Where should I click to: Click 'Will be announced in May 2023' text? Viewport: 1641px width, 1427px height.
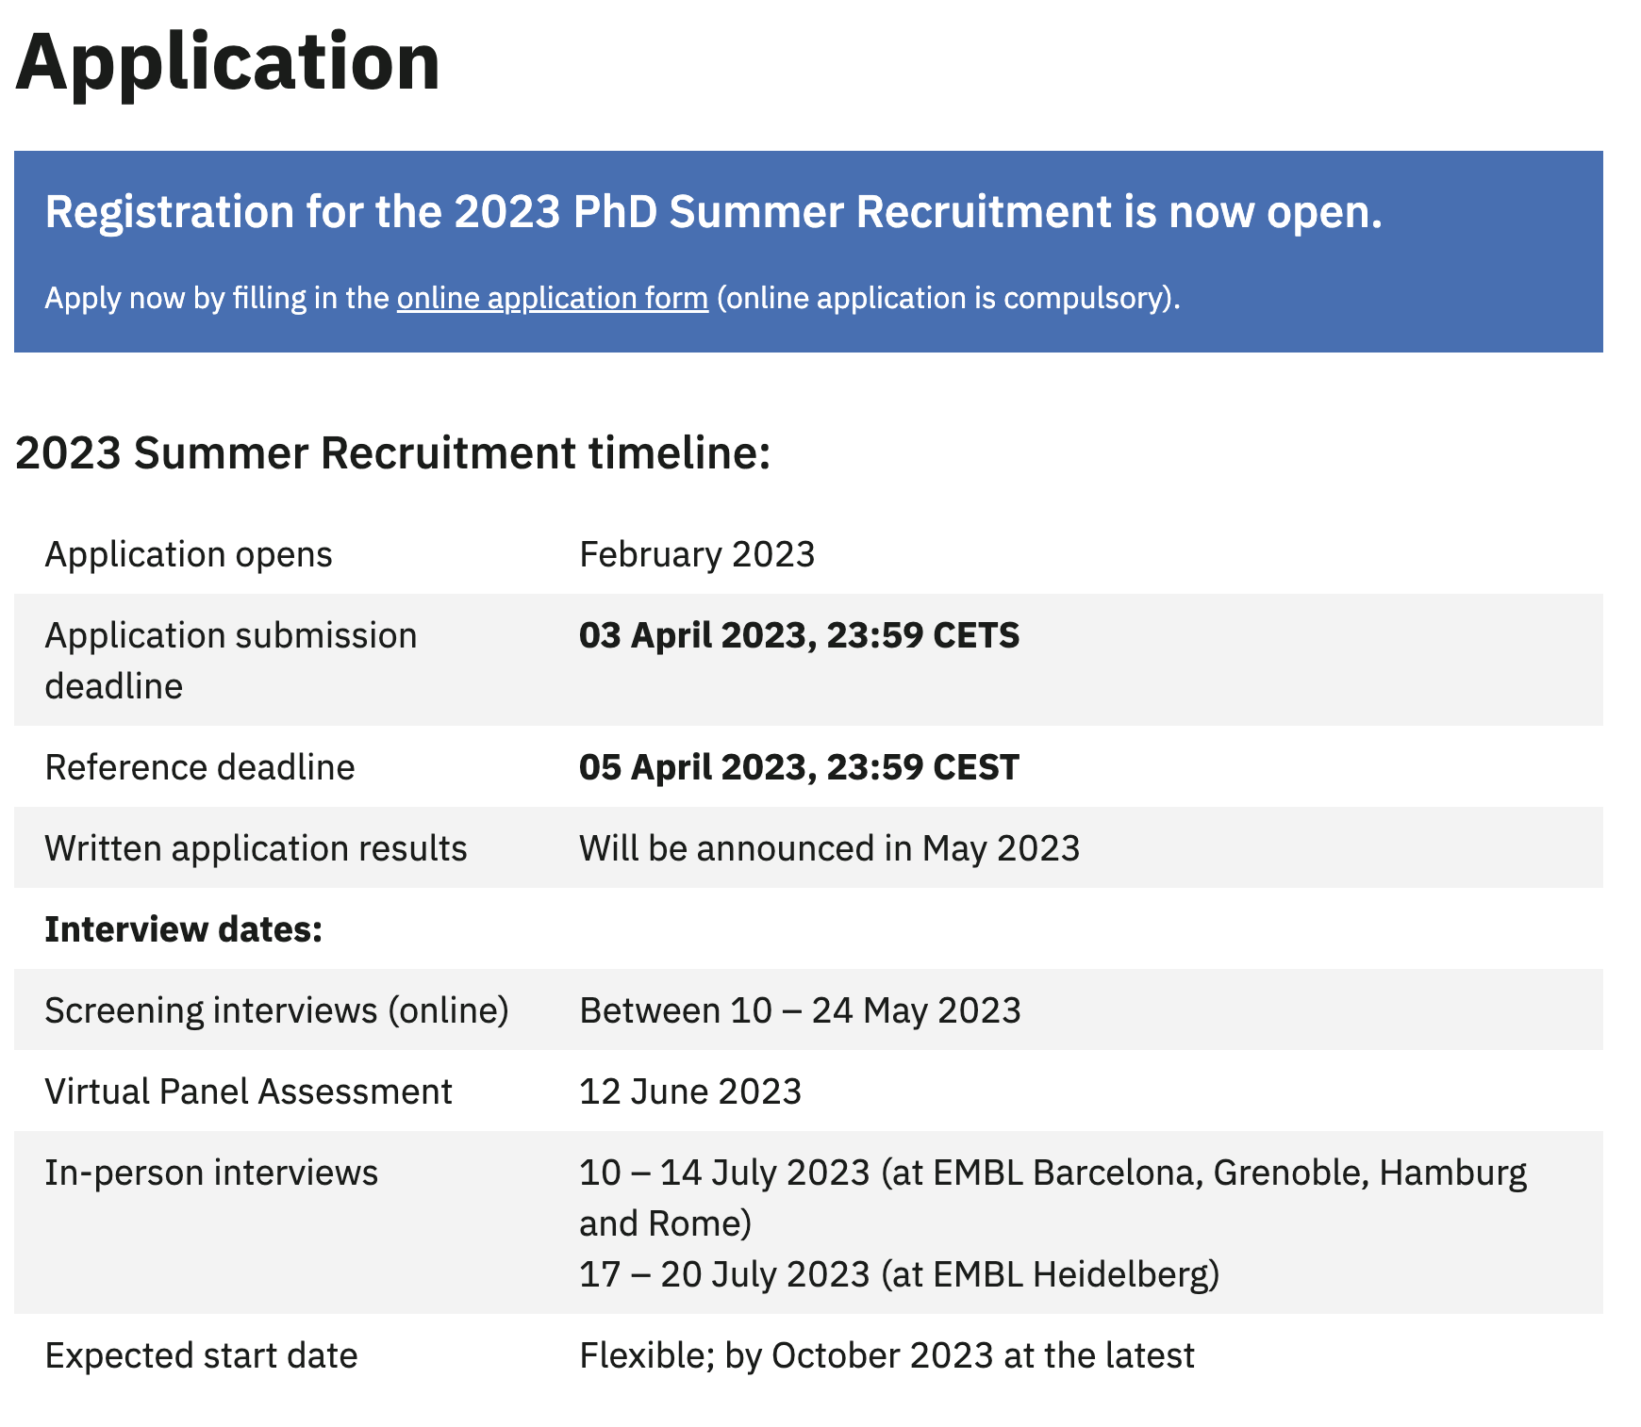(829, 848)
